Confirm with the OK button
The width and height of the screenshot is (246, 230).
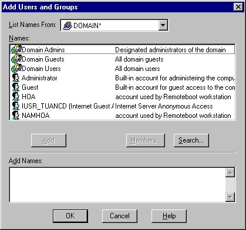[70, 216]
